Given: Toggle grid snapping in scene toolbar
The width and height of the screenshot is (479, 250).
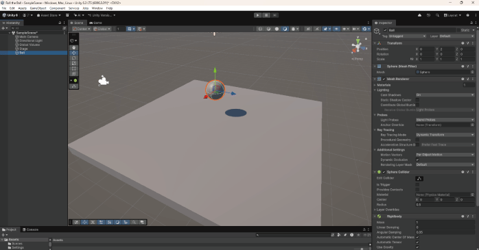Looking at the screenshot, I should 139,29.
